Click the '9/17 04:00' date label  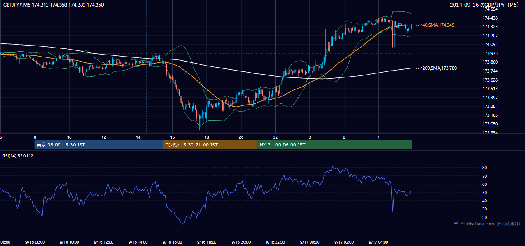pos(378,242)
